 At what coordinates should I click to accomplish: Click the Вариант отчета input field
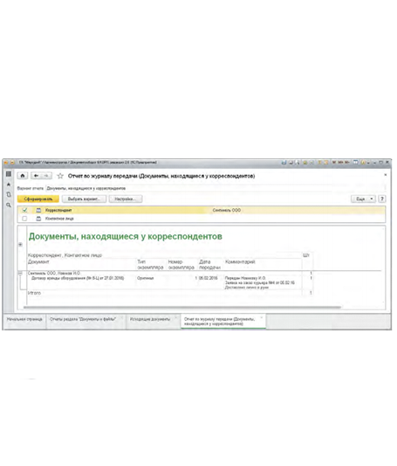pos(216,189)
